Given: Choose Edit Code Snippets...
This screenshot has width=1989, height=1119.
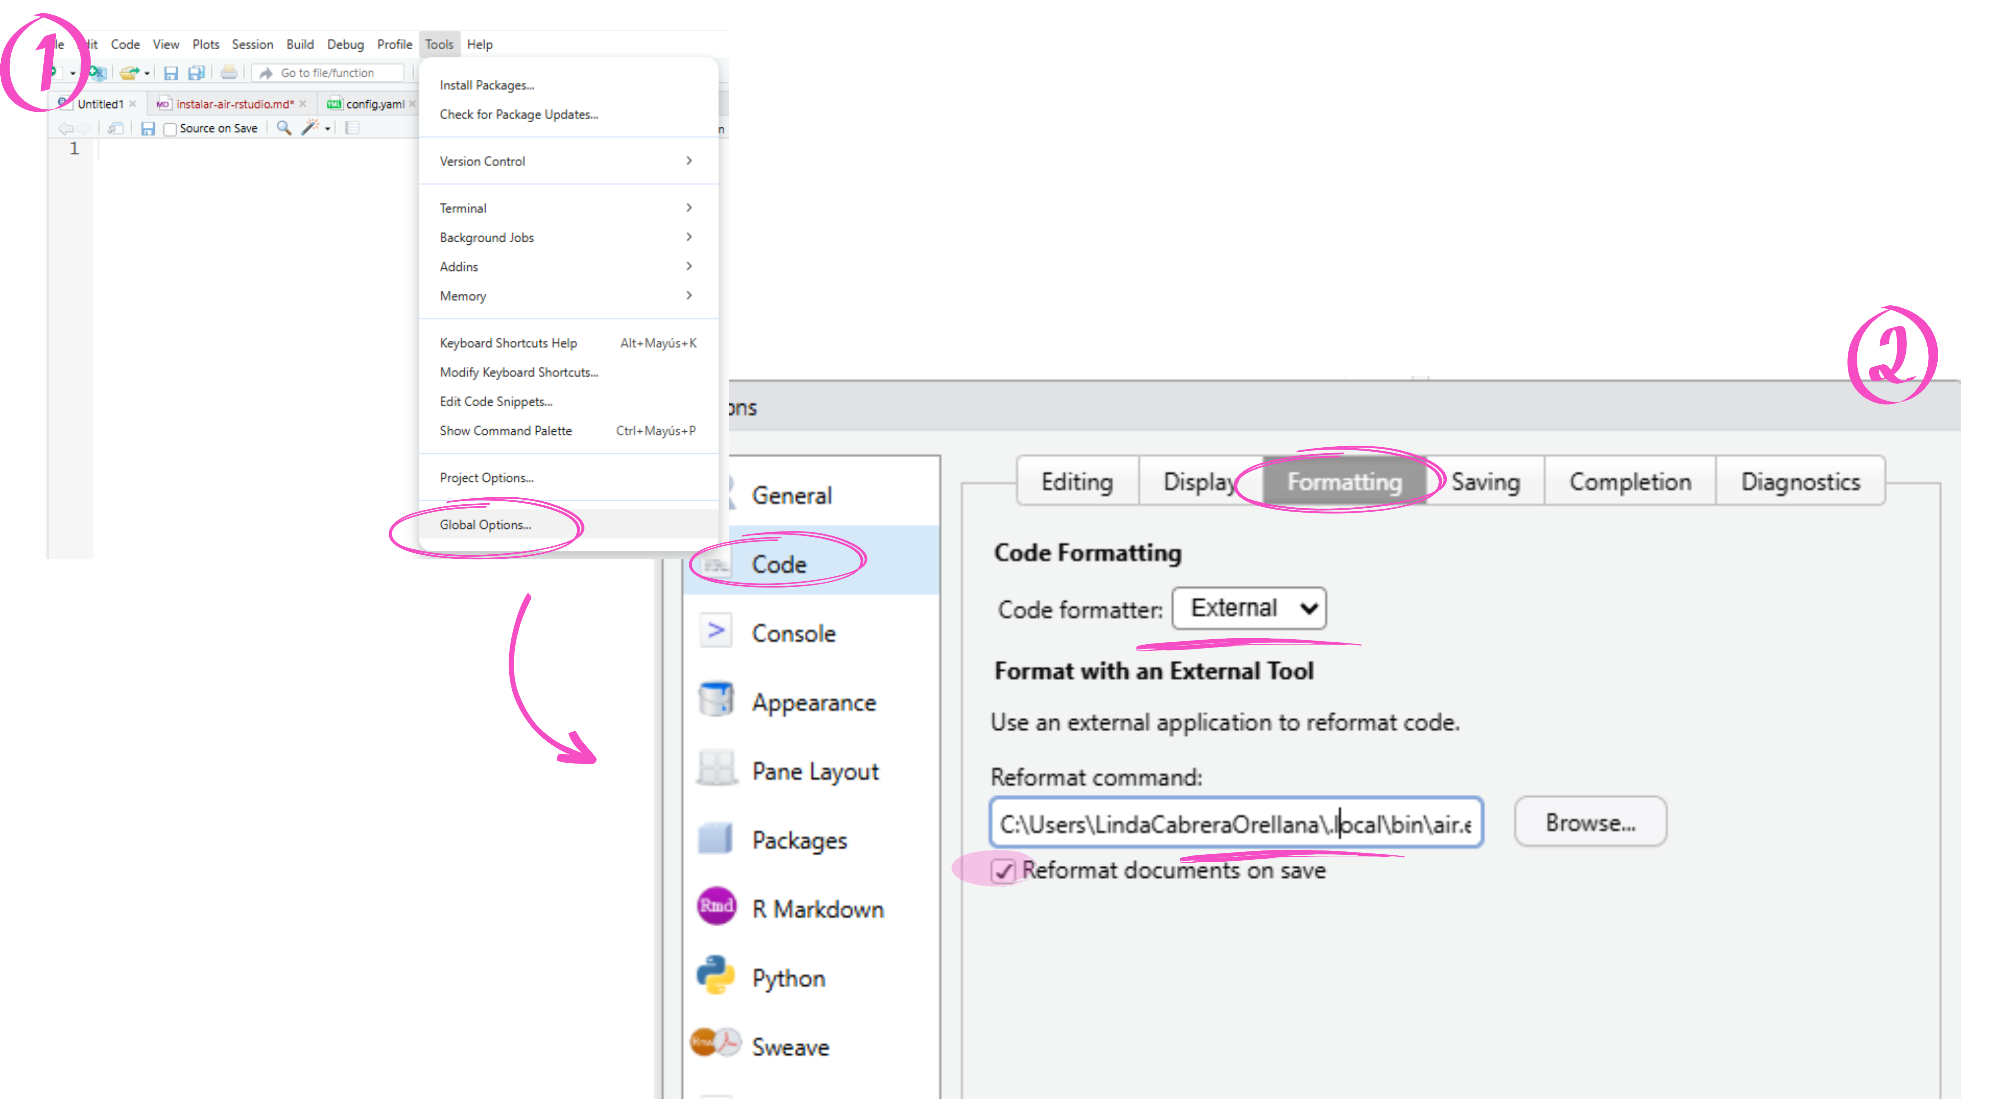Looking at the screenshot, I should [x=568, y=402].
